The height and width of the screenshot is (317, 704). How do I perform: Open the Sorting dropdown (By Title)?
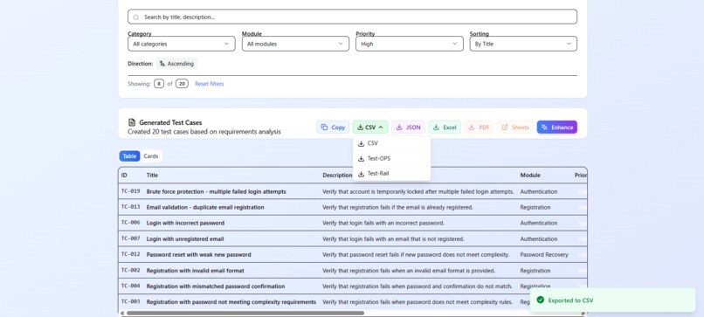523,44
